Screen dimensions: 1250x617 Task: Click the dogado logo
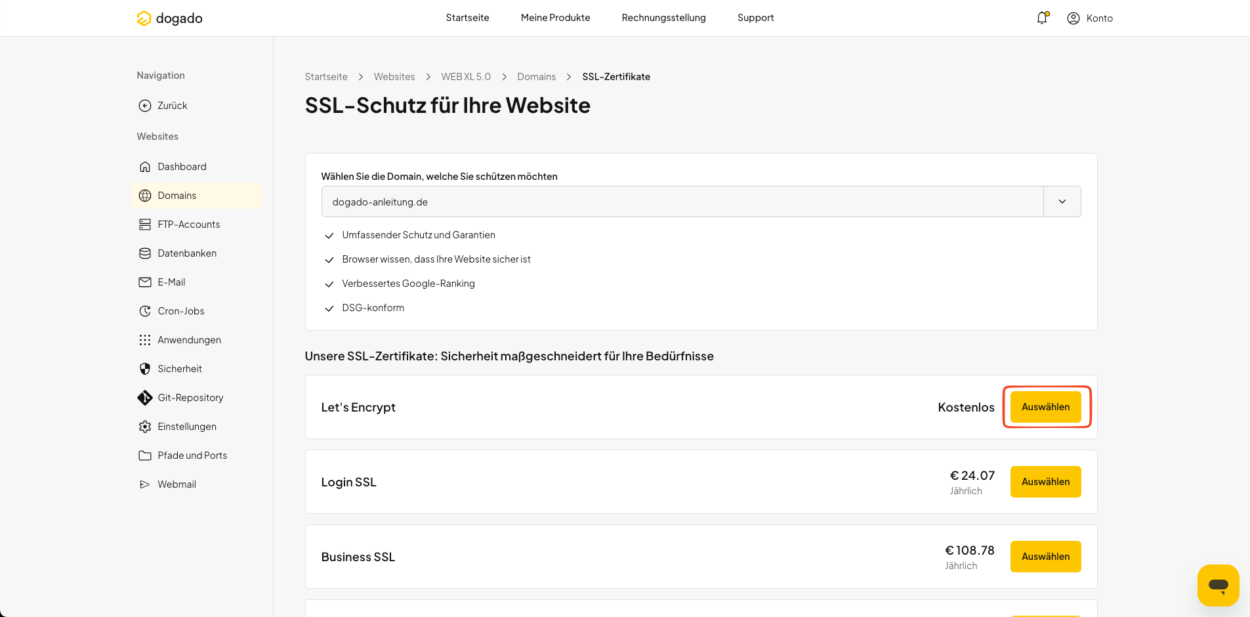click(169, 18)
